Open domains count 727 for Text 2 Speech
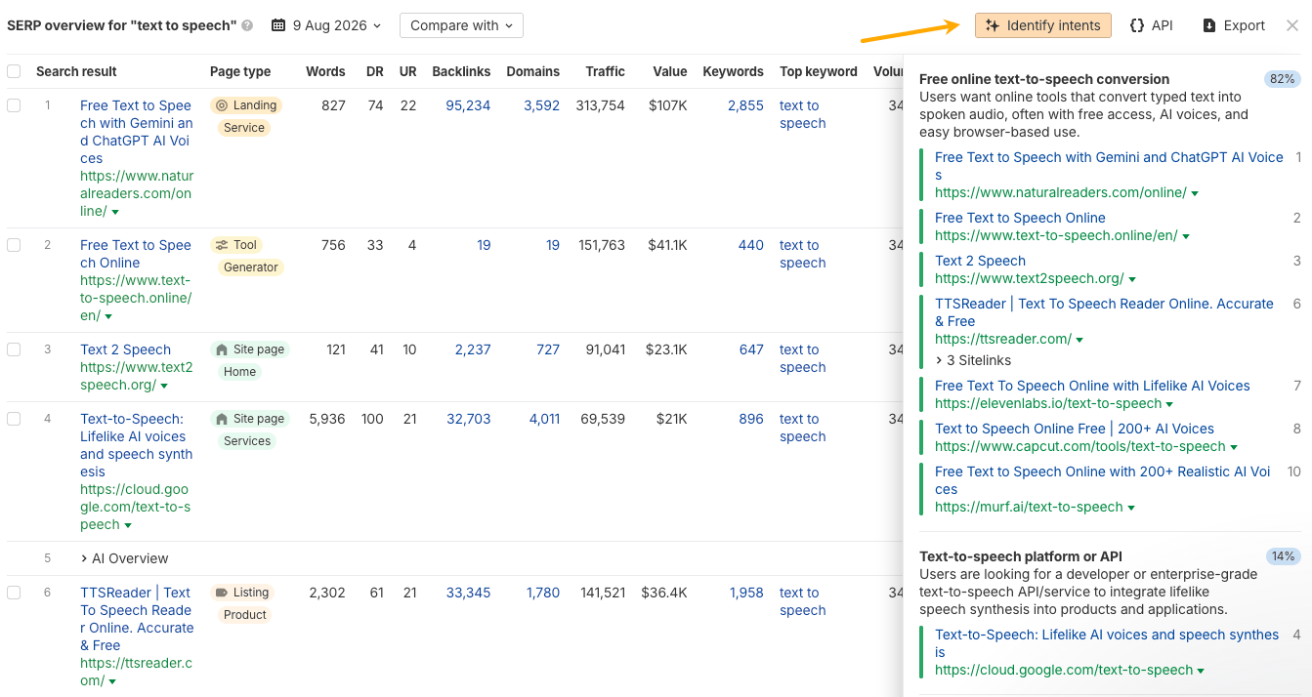This screenshot has width=1312, height=697. (x=548, y=349)
